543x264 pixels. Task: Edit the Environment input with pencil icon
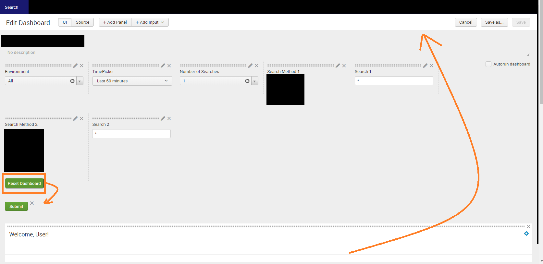[75, 66]
